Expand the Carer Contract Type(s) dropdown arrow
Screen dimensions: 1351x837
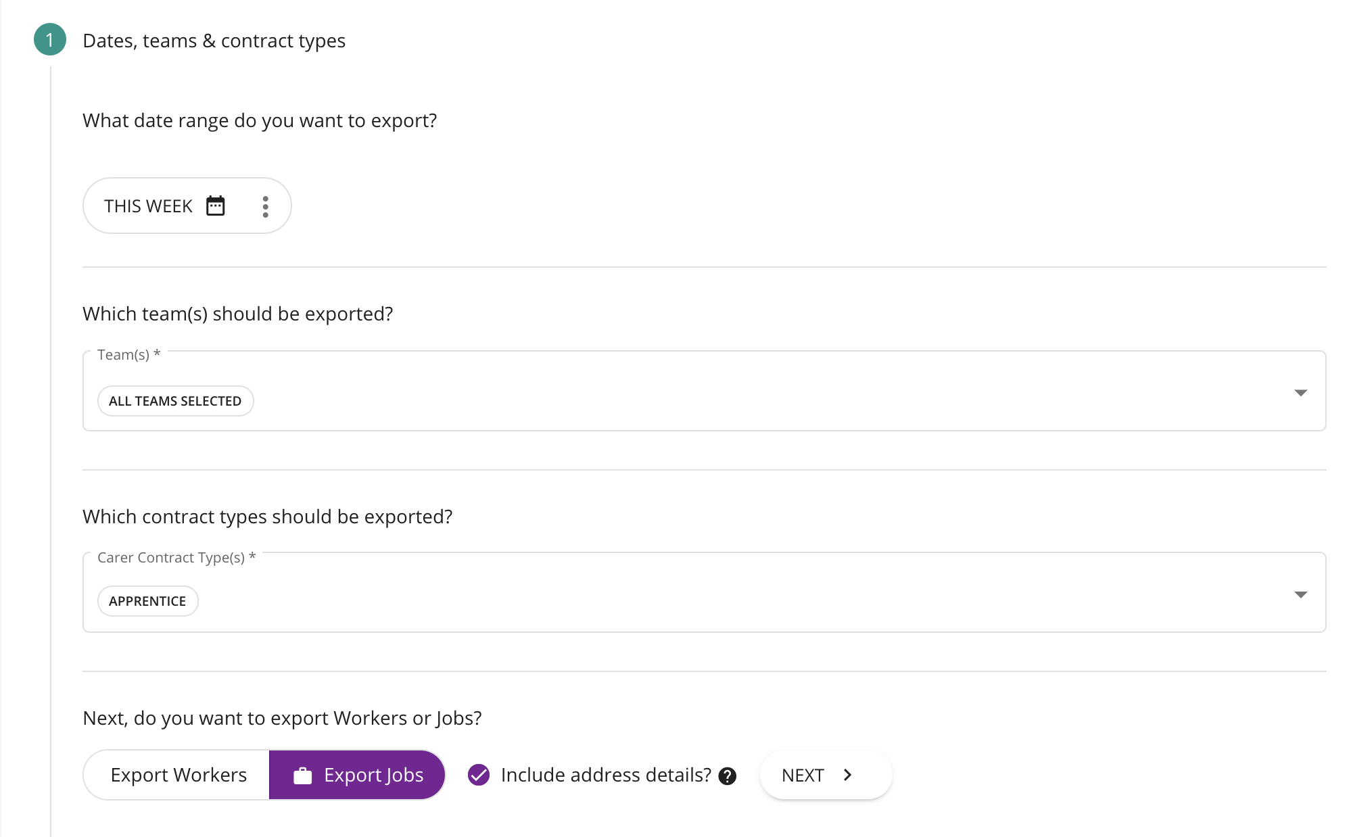[x=1300, y=594]
